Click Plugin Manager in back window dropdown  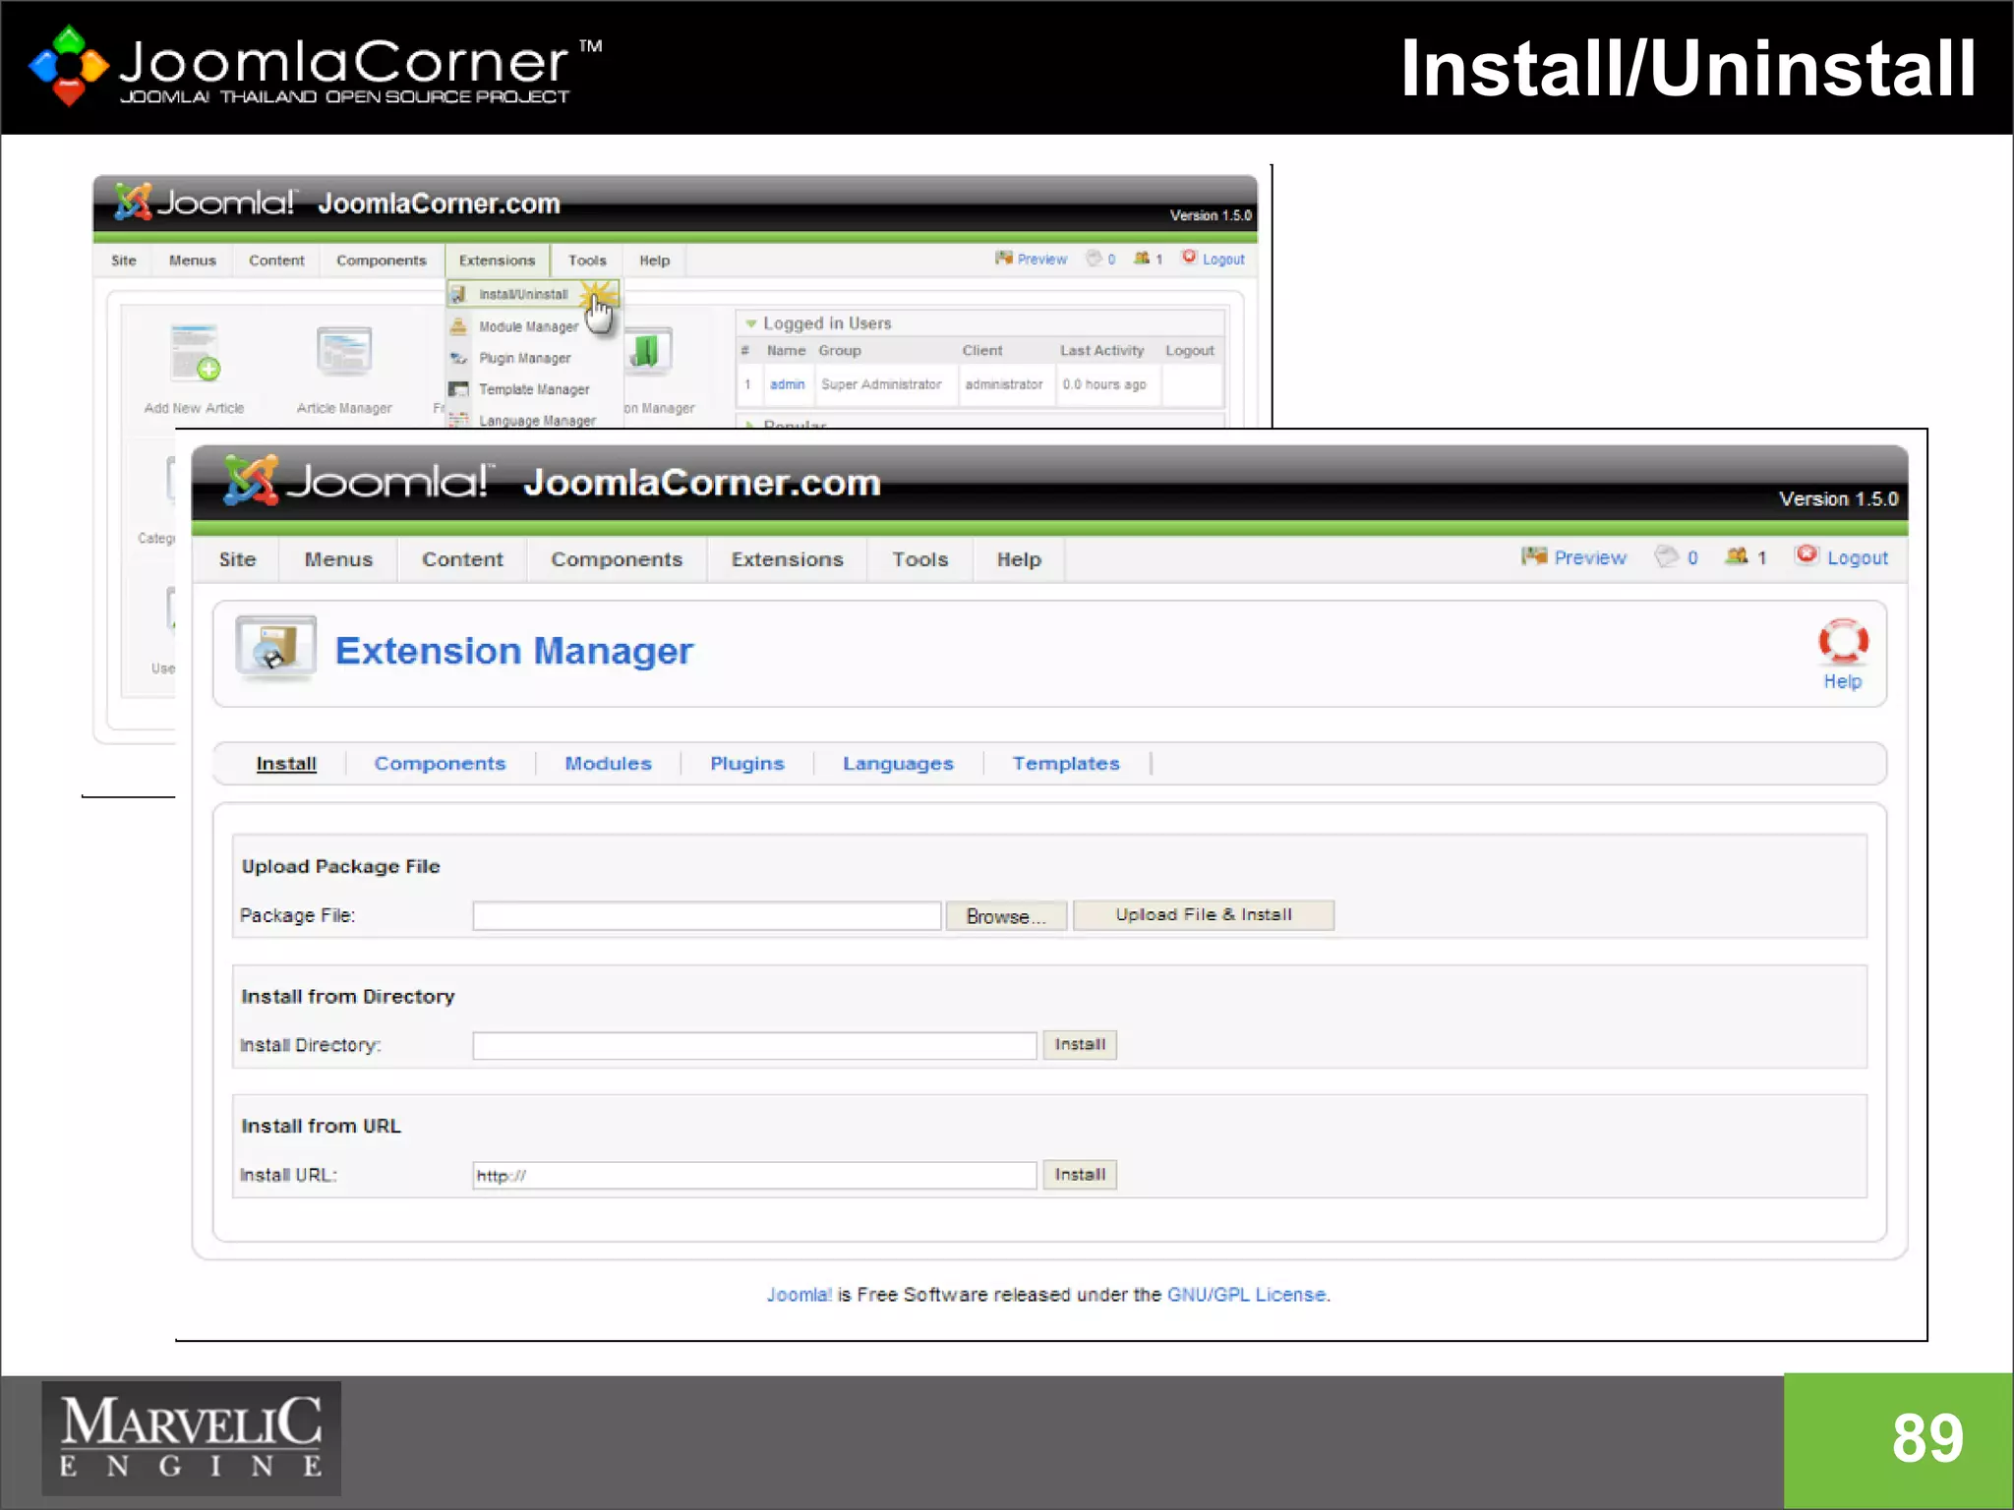point(524,358)
